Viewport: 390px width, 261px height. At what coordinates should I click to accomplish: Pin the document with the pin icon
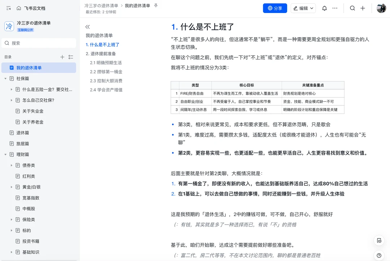(156, 5)
